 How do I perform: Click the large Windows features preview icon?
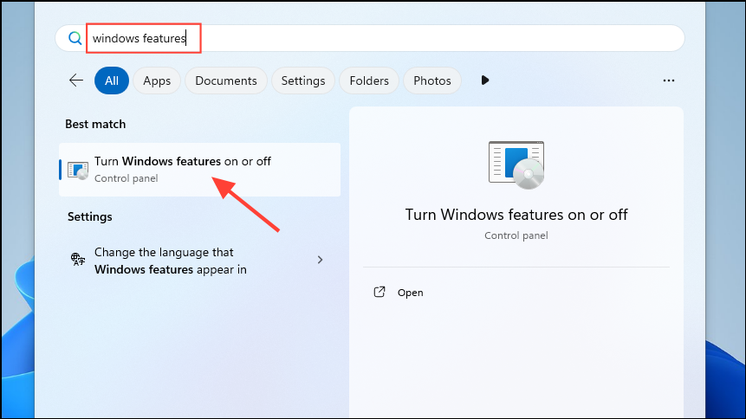(516, 164)
